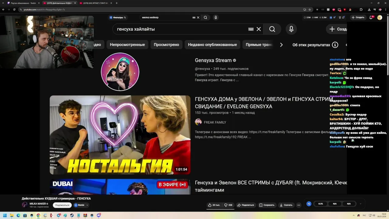Open 'Генсуха и Эвелон ВСЕ СТРИМЫ' title
This screenshot has width=389, height=219.
coord(271,186)
